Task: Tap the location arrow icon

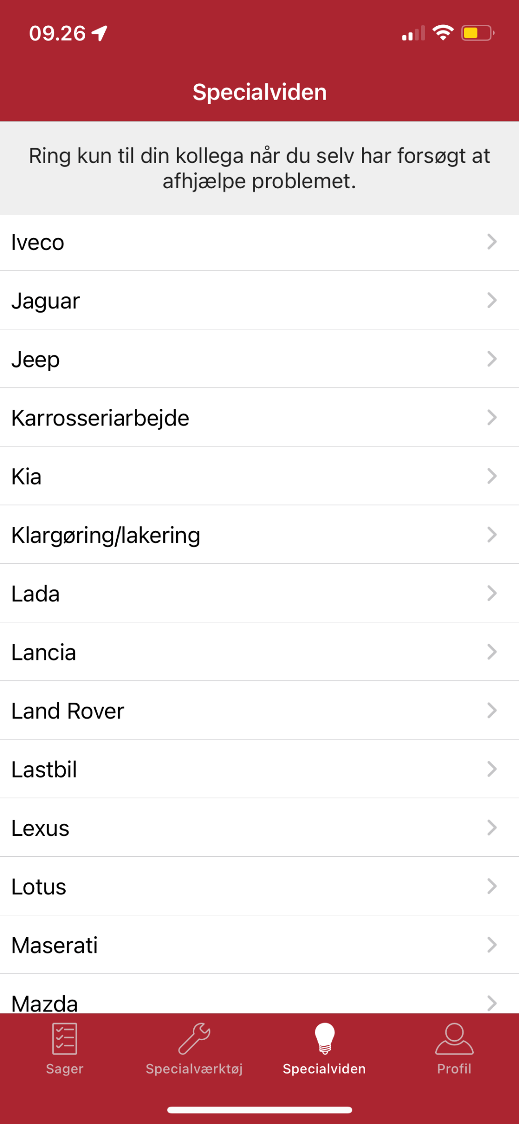Action: (100, 33)
